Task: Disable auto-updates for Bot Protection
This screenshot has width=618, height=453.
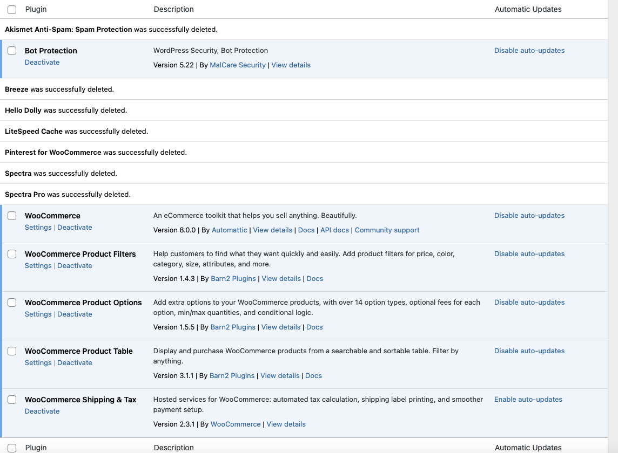Action: 529,50
